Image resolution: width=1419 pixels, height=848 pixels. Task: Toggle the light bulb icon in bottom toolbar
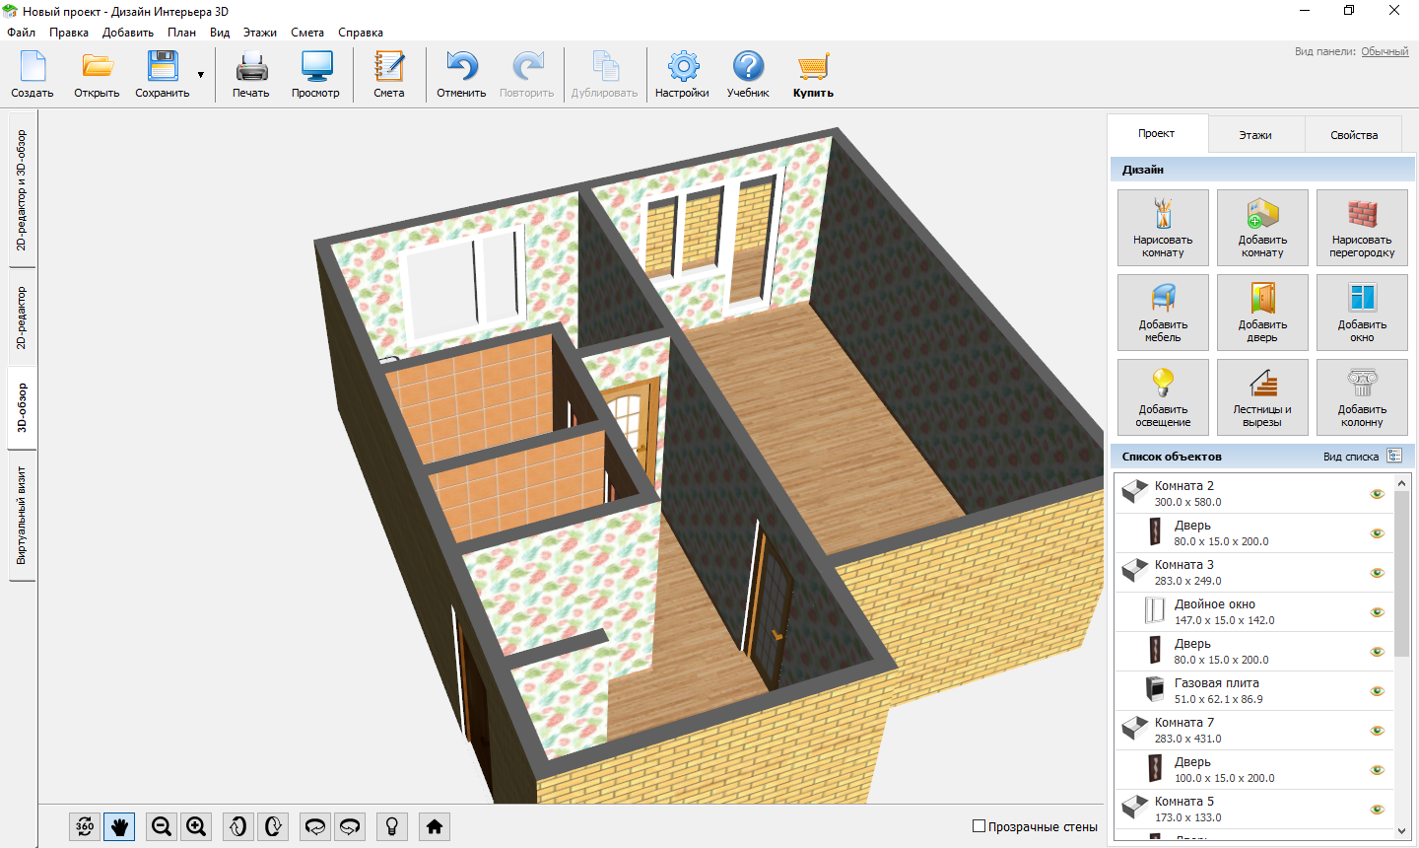click(392, 826)
